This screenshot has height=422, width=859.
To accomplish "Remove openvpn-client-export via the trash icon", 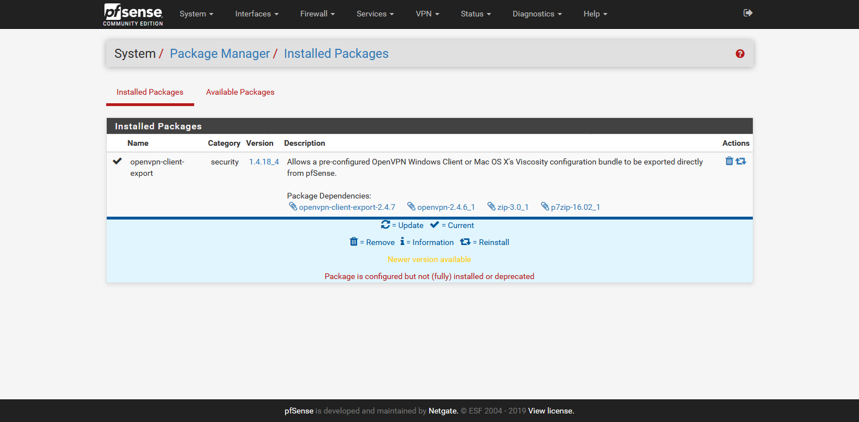I will point(729,161).
